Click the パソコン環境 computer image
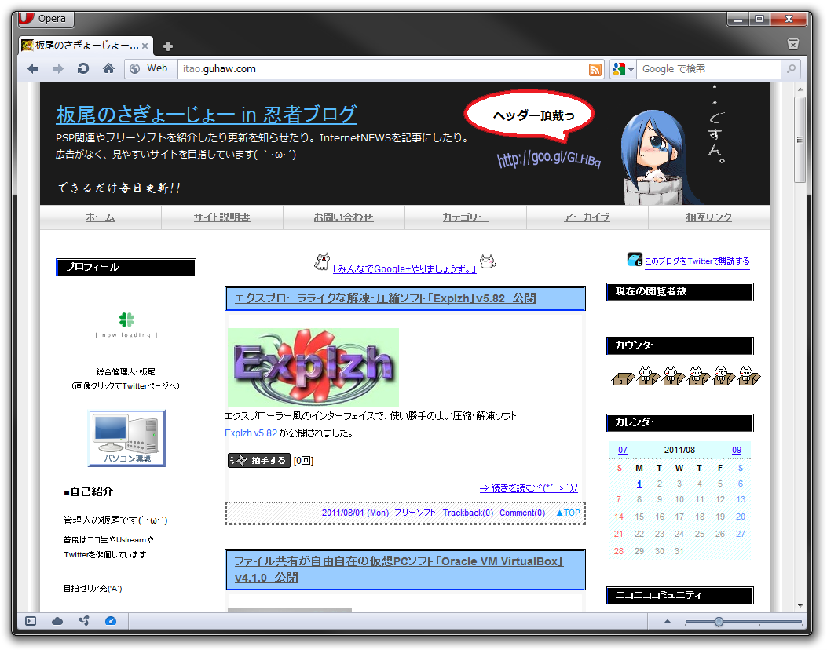This screenshot has width=827, height=650. coord(126,438)
